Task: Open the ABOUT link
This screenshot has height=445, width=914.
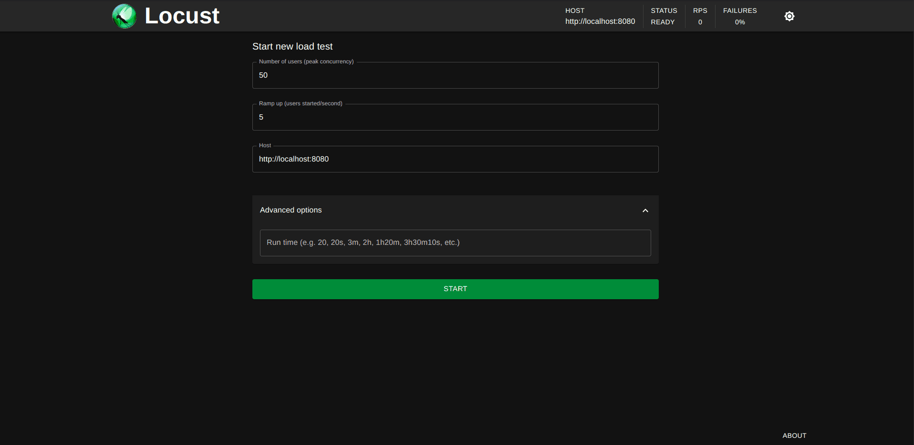Action: pos(794,435)
